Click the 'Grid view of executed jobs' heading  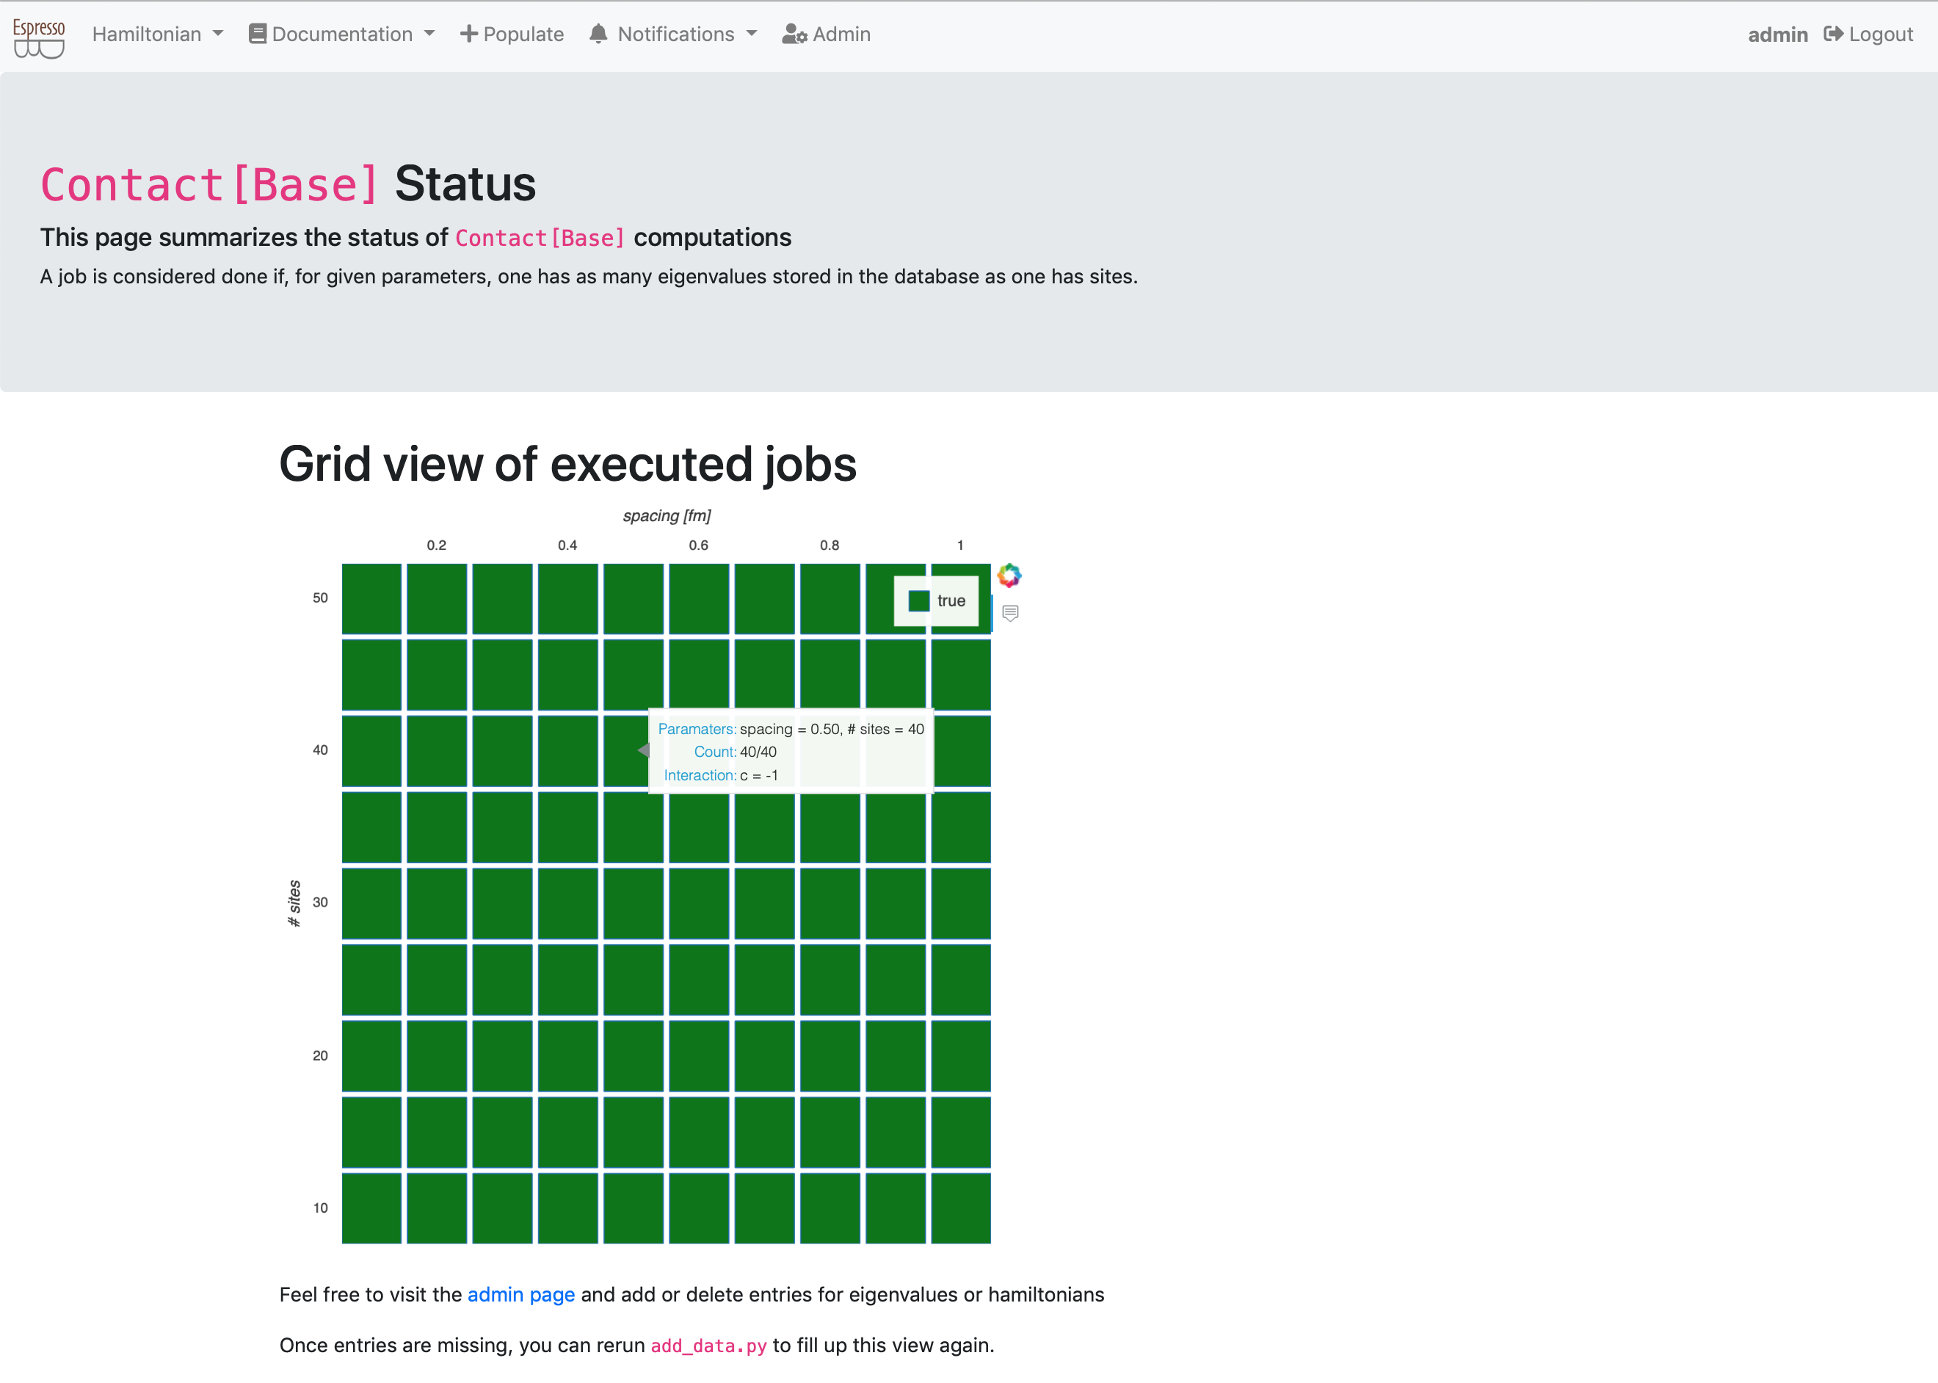click(x=568, y=464)
